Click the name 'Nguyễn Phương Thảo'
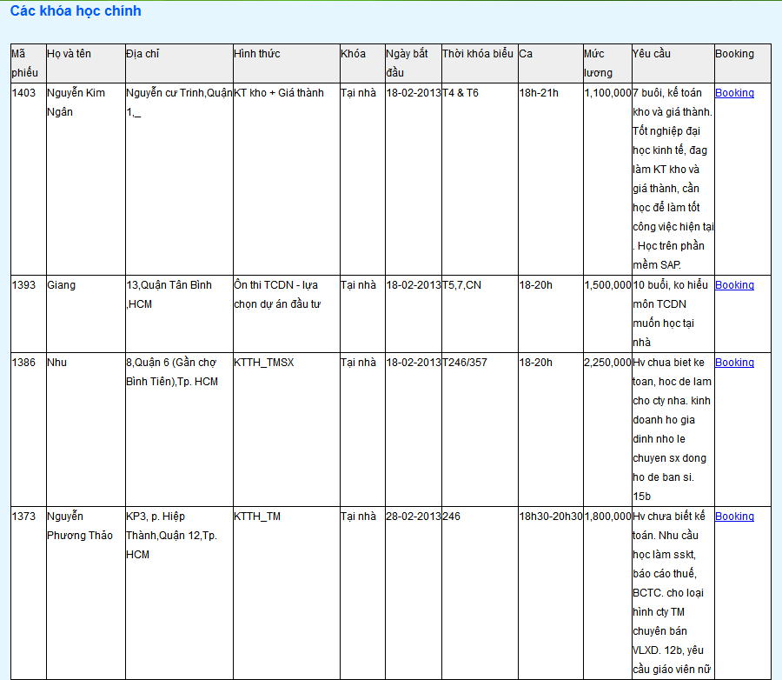Screen dimensions: 782x680 click(80, 526)
